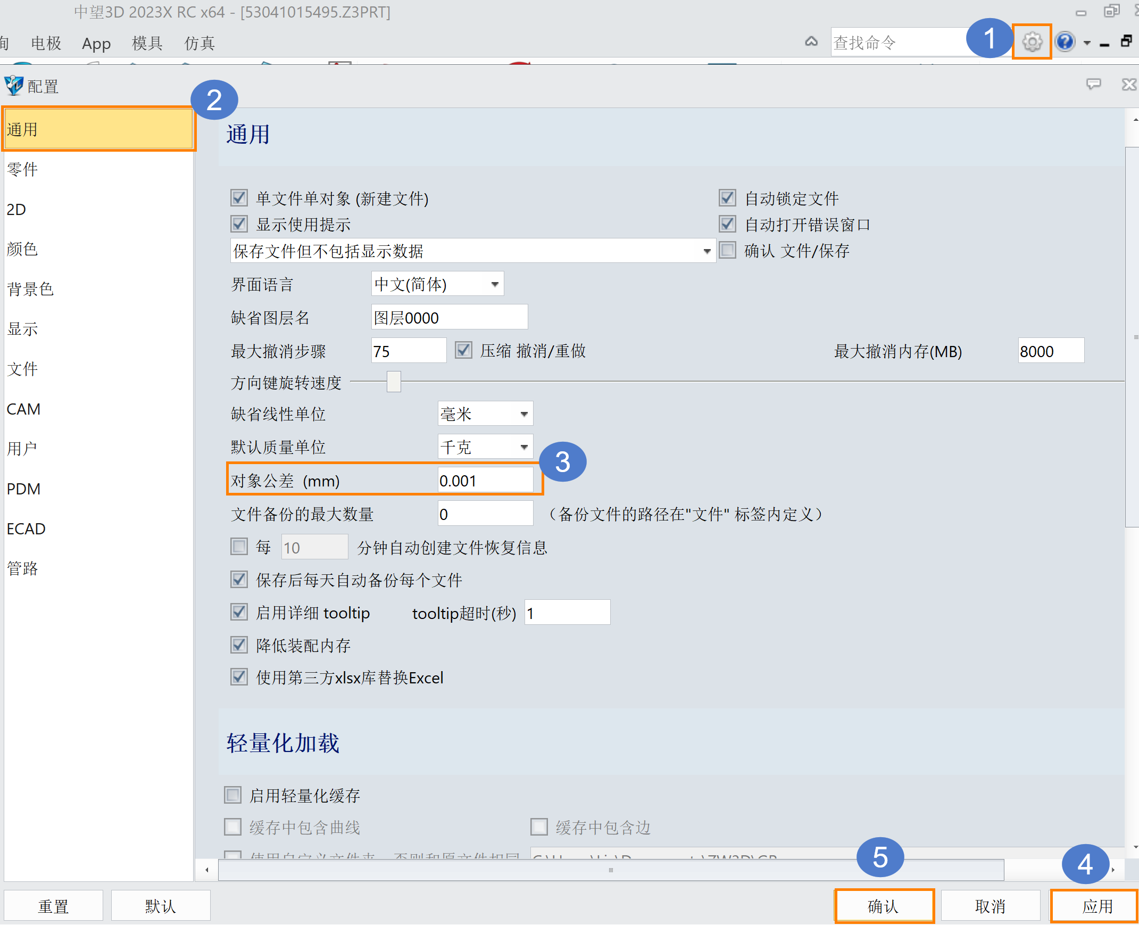Click the 最大撤消步骤 input field
Screen dimensions: 1139x925
point(409,351)
